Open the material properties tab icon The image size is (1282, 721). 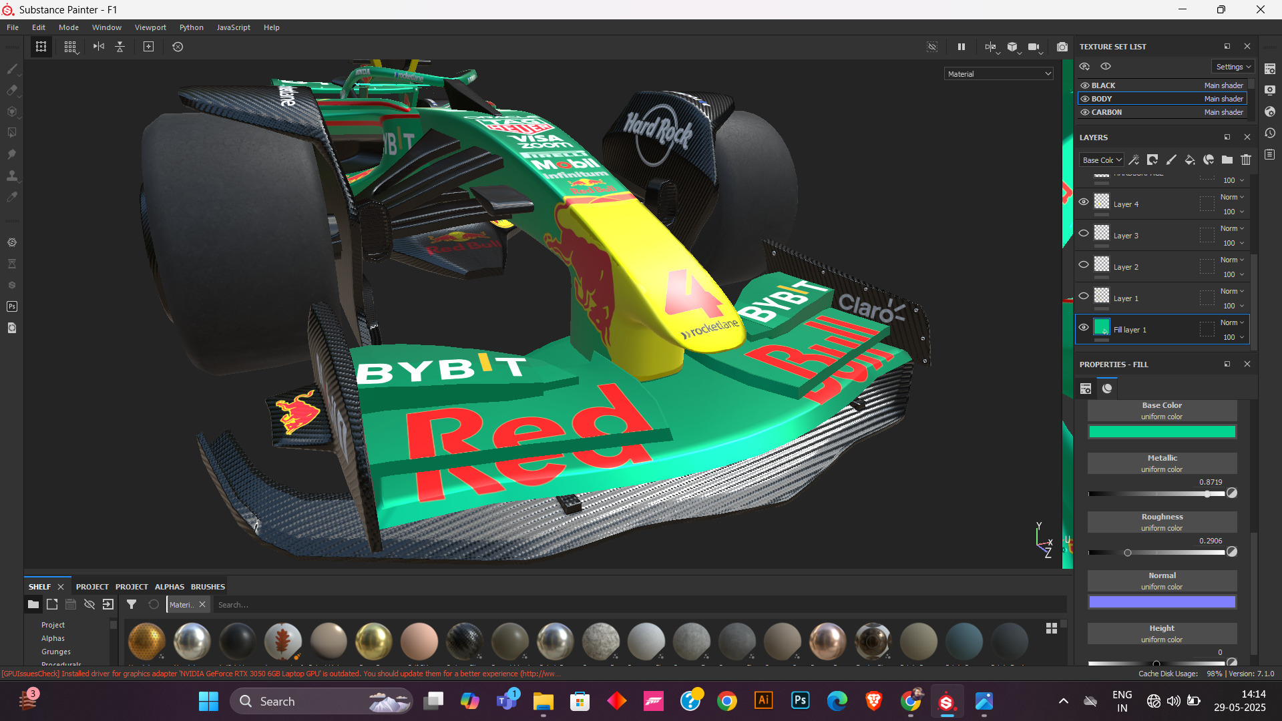(x=1107, y=389)
